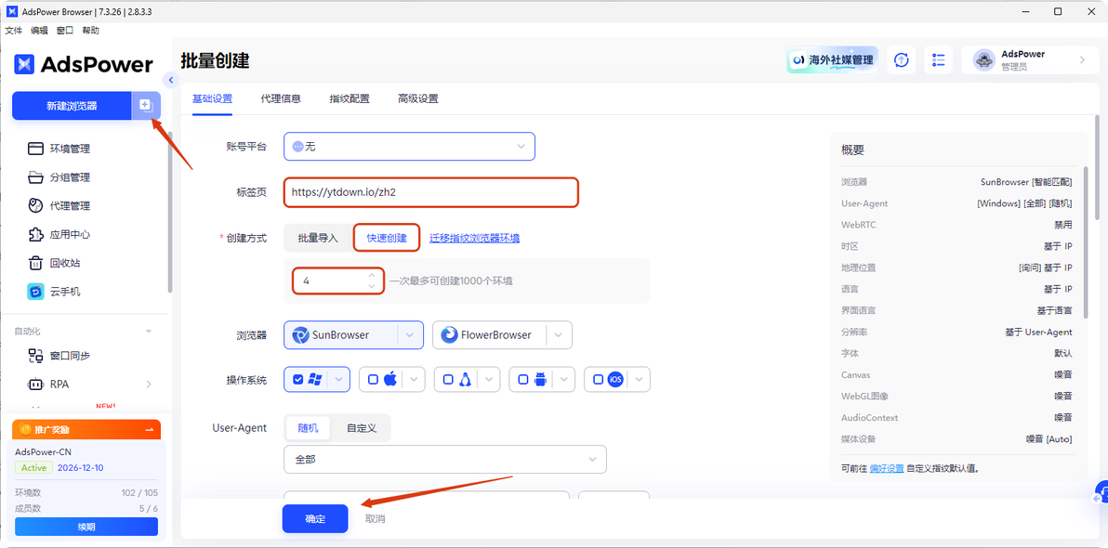
Task: Open RPA robot icon in the sidebar
Action: point(35,385)
